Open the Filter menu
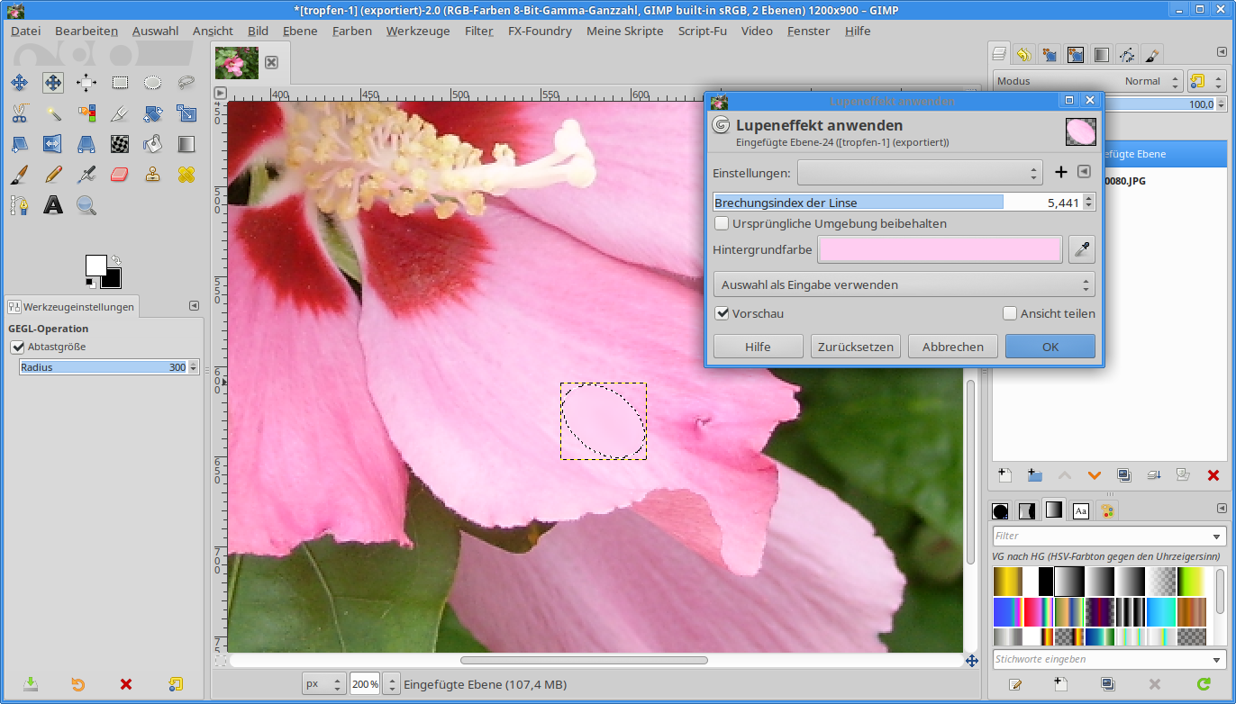 tap(478, 31)
